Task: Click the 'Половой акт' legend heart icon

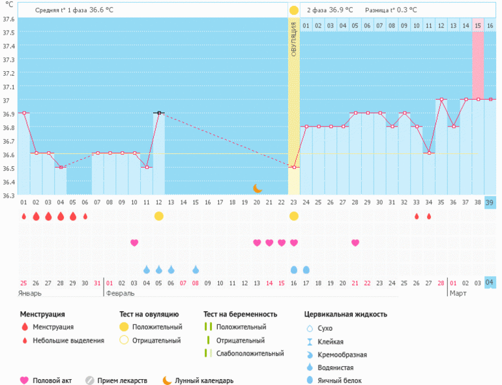Action: point(25,380)
